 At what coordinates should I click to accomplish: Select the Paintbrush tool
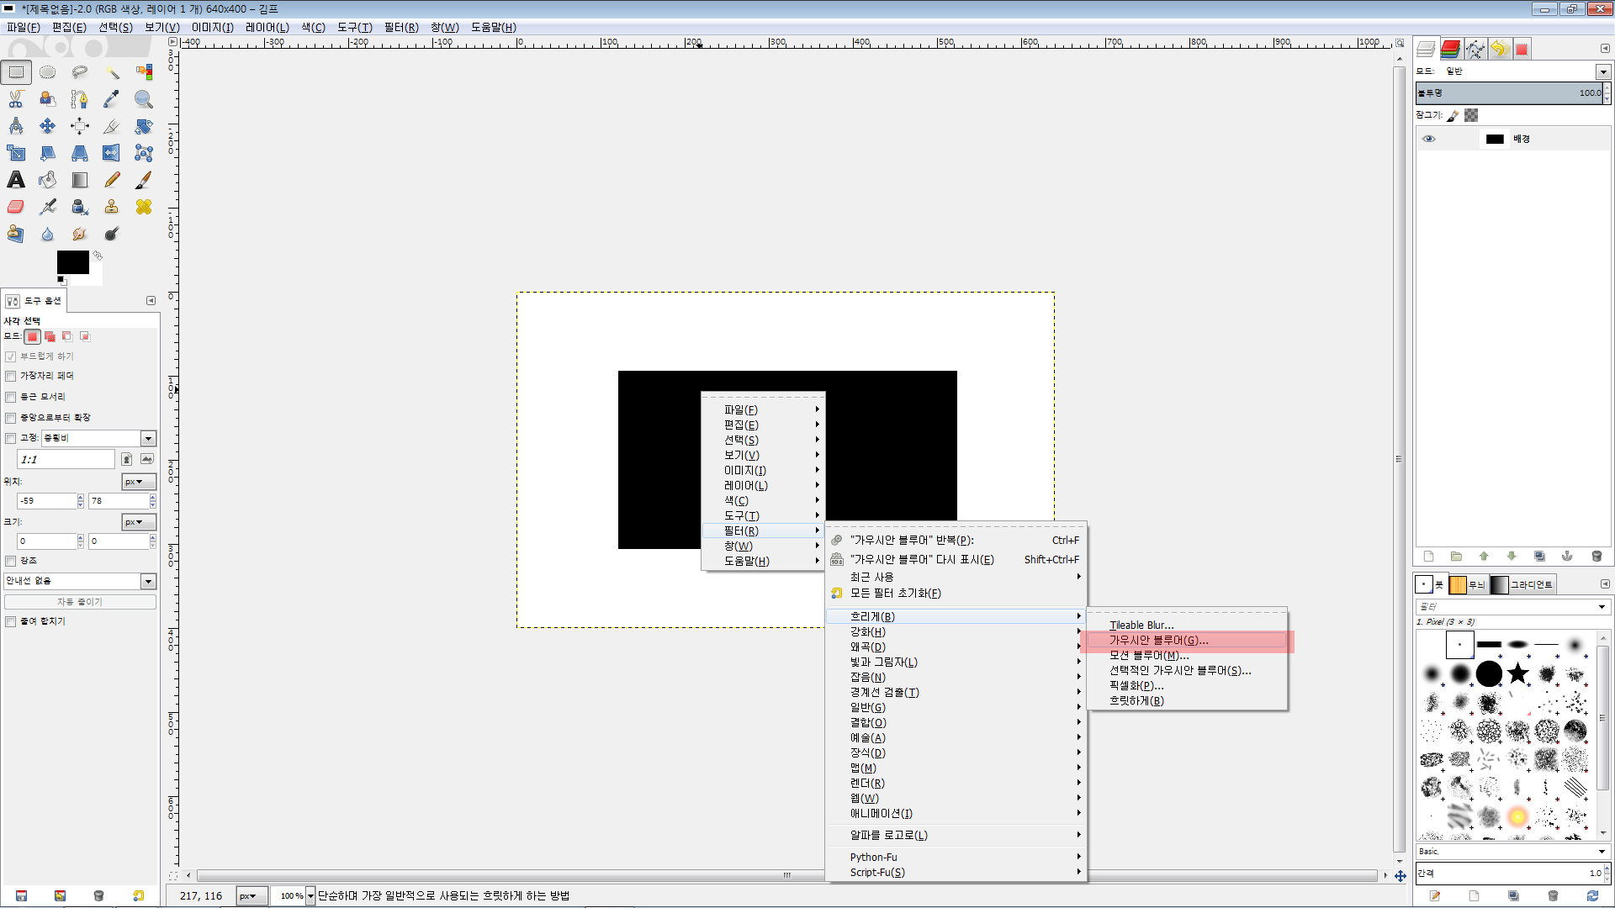pyautogui.click(x=144, y=180)
